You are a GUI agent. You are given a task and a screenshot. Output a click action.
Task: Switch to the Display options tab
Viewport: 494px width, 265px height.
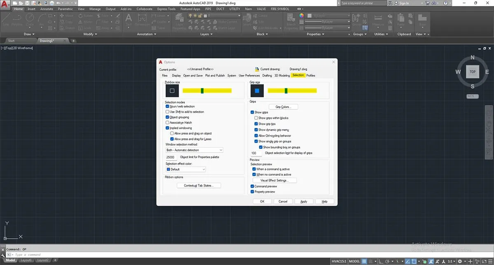tap(176, 75)
